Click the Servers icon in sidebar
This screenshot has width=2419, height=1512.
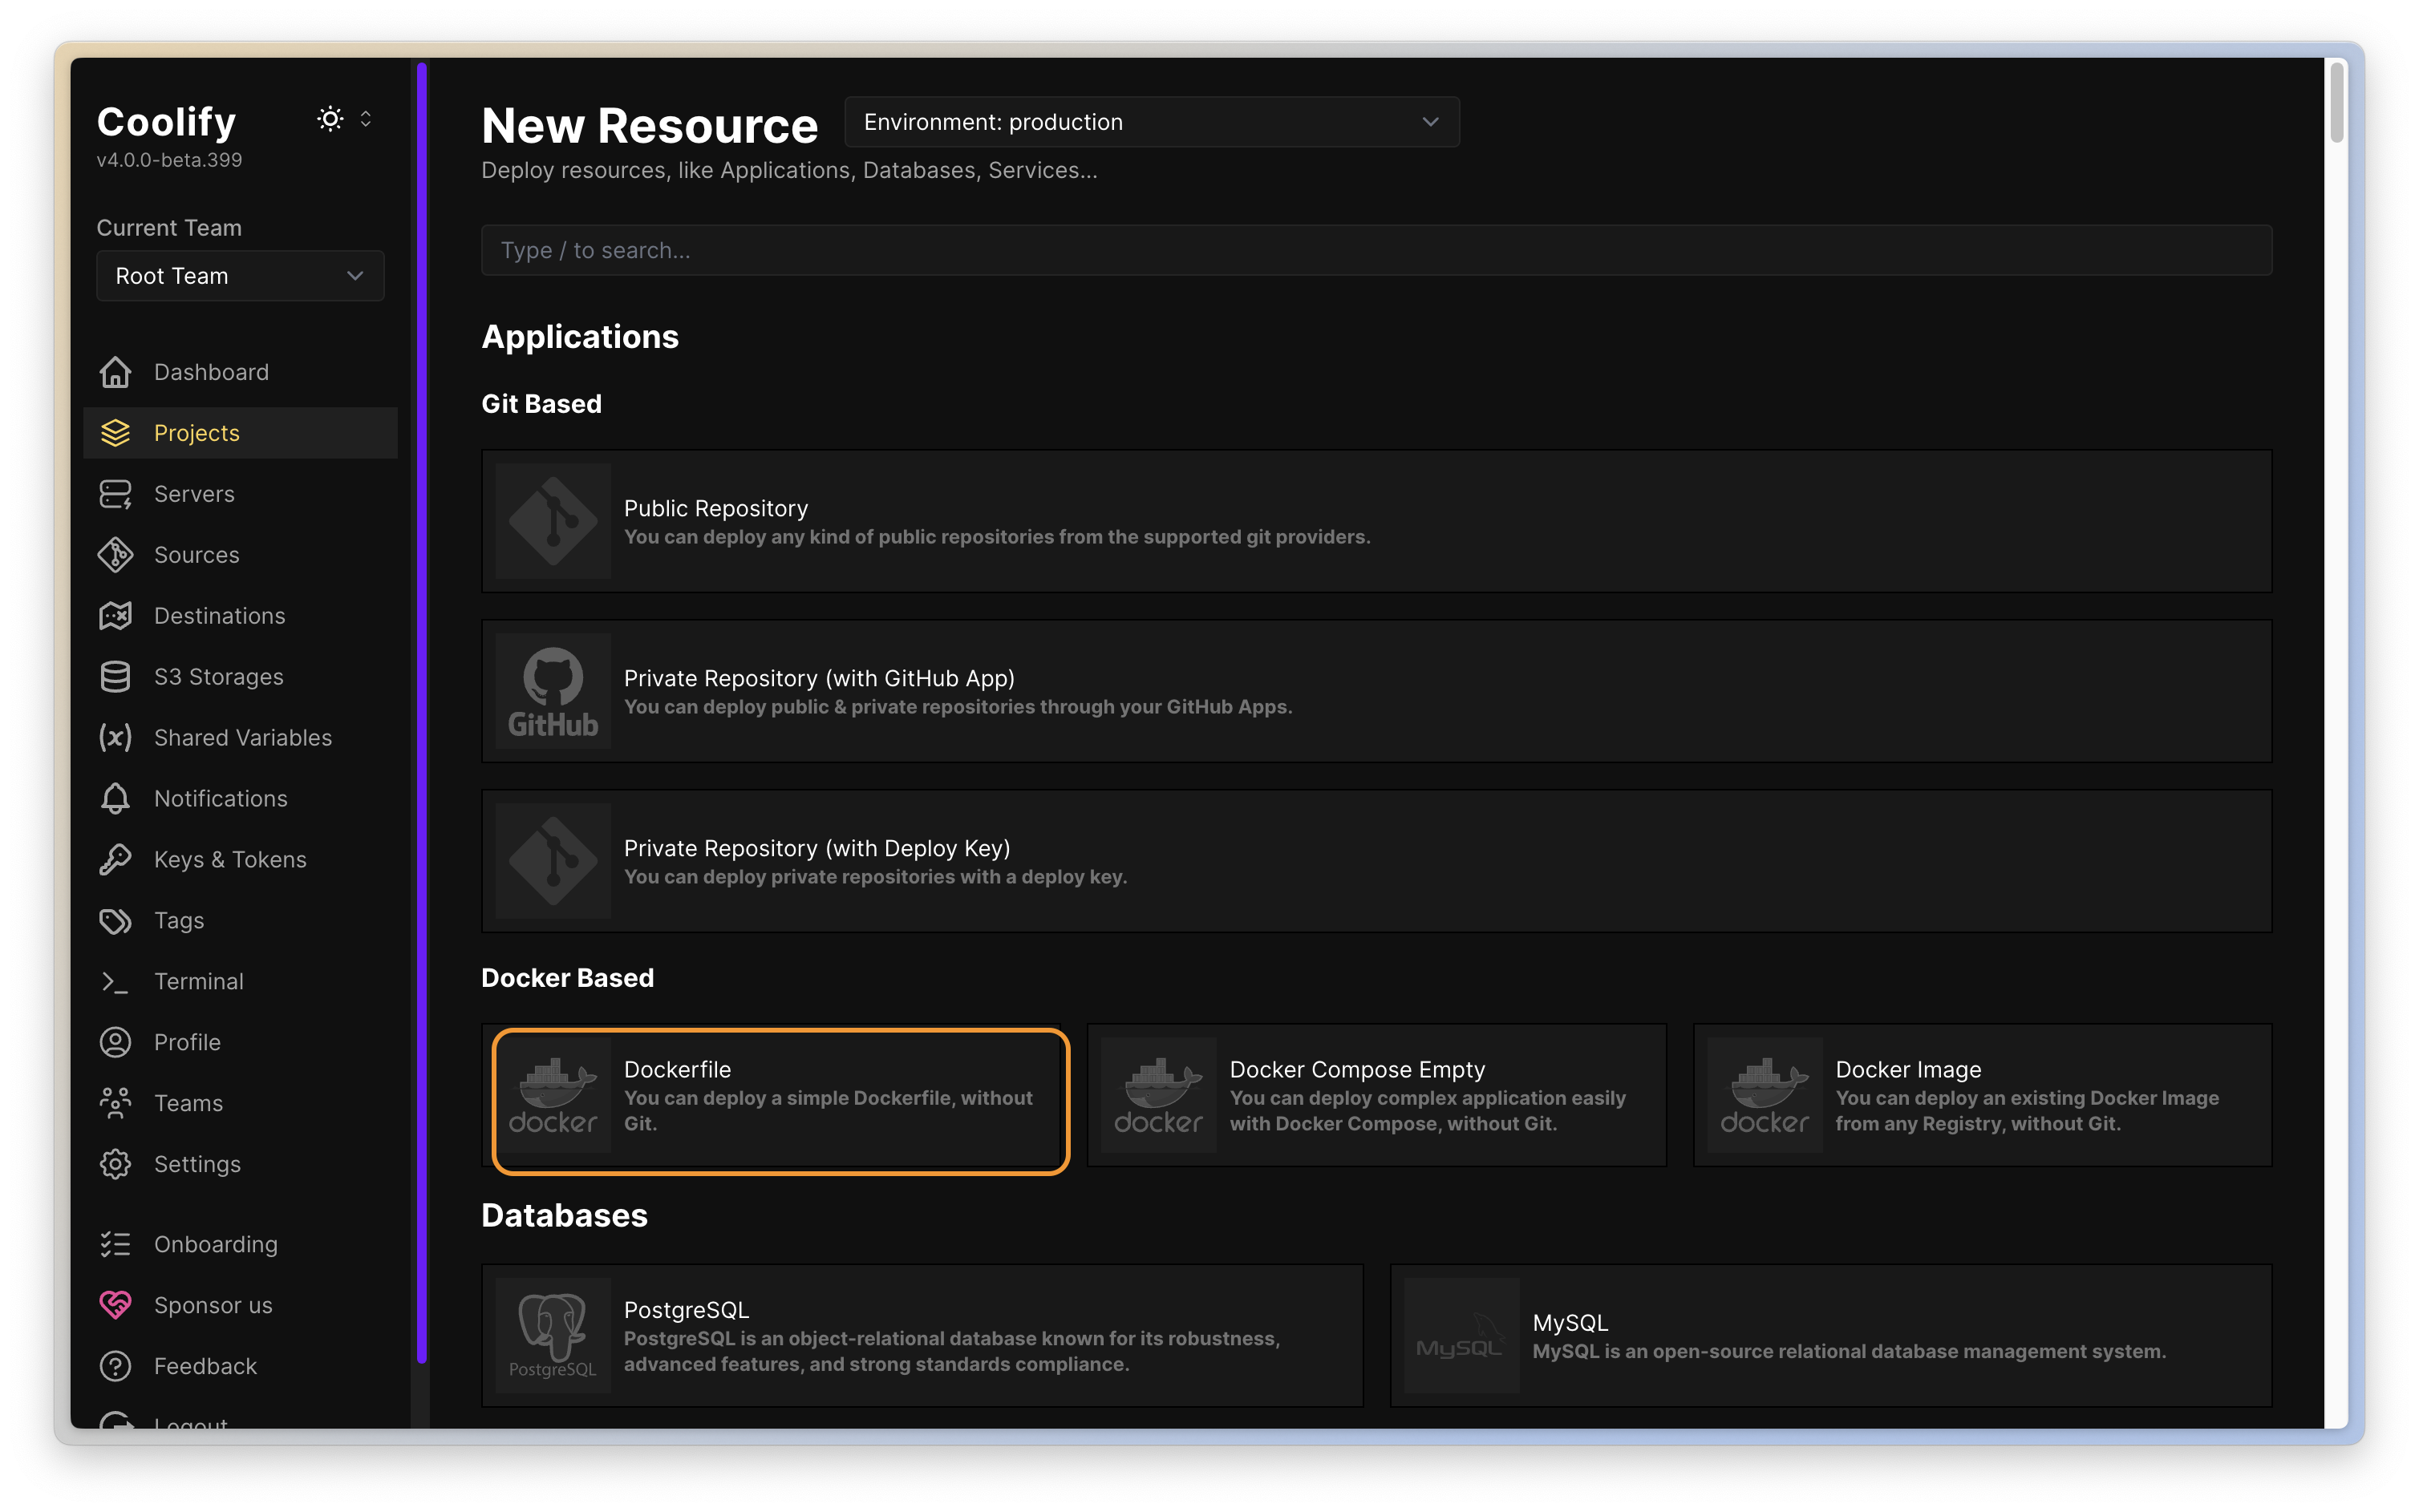coord(115,494)
